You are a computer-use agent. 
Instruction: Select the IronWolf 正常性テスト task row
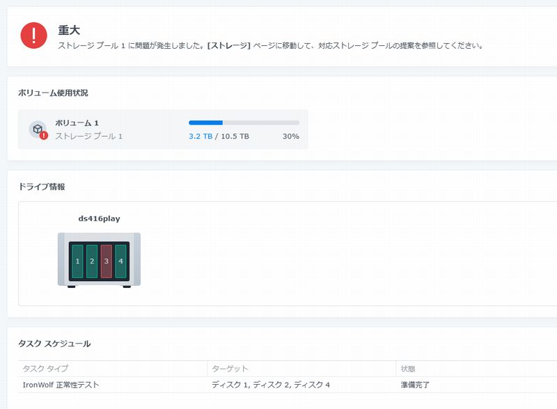click(x=288, y=385)
